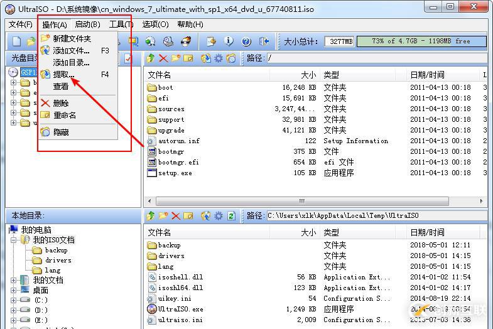Image resolution: width=493 pixels, height=329 pixels.
Task: Expand the 桌面 tree node
Action: click(14, 290)
